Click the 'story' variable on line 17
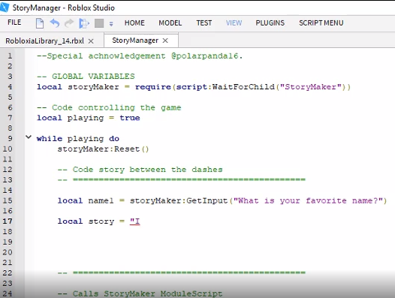The height and width of the screenshot is (298, 395). pos(101,221)
